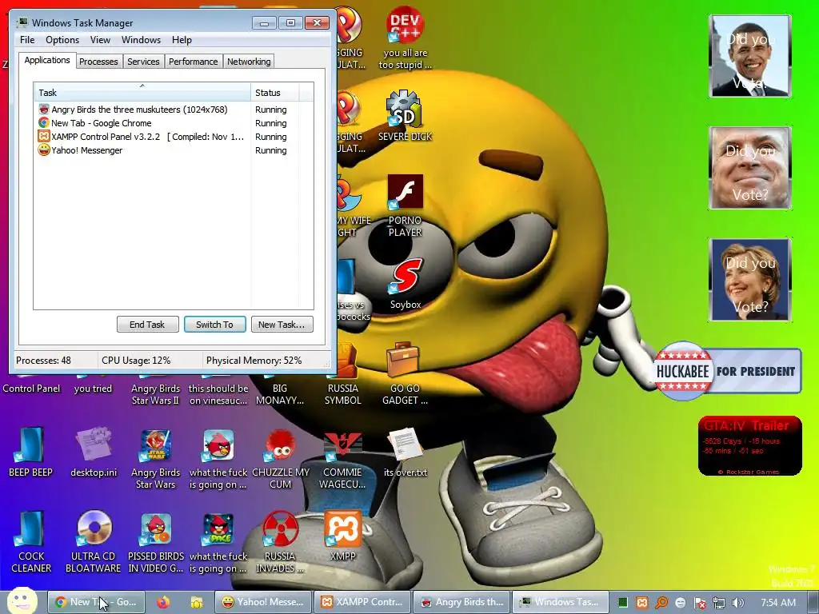This screenshot has width=819, height=614.
Task: Switch to Yahoo! Messenger taskbar button
Action: point(263,602)
